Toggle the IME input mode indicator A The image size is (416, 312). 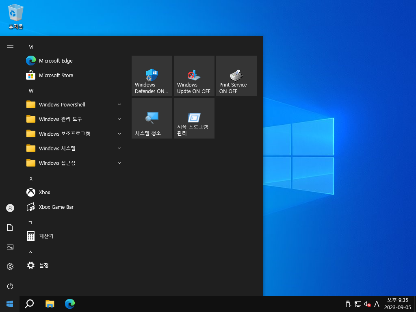pyautogui.click(x=377, y=304)
